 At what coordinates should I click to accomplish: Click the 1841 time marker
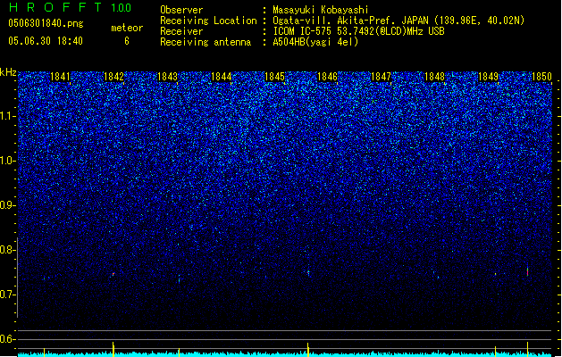(60, 77)
